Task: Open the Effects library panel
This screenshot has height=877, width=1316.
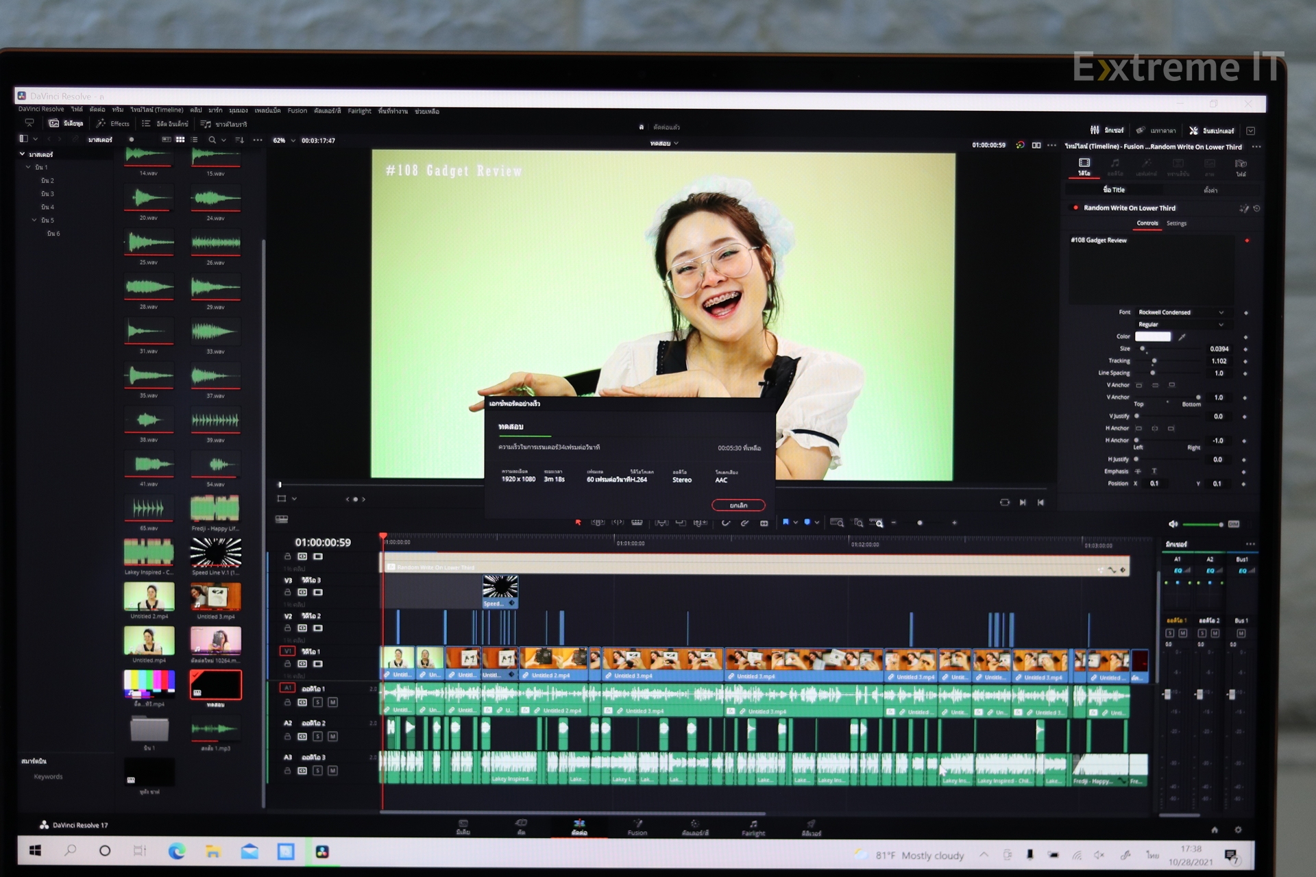Action: click(x=113, y=123)
